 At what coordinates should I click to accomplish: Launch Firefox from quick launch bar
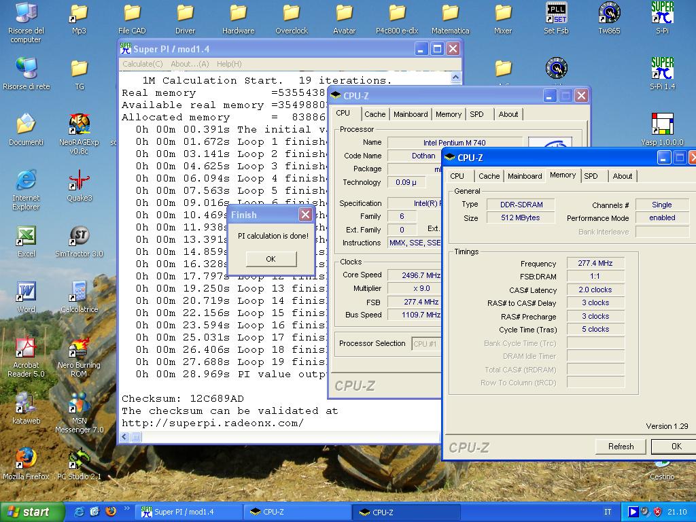(x=111, y=512)
